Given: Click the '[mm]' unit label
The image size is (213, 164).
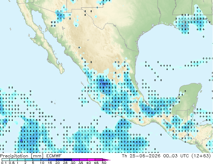Looking at the screenshot, I should click(x=37, y=156).
